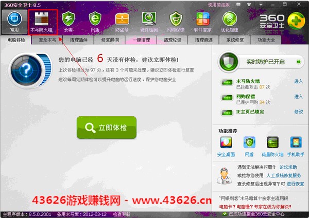Click the 进行恢复 link
309x218 pixels.
tap(295, 184)
